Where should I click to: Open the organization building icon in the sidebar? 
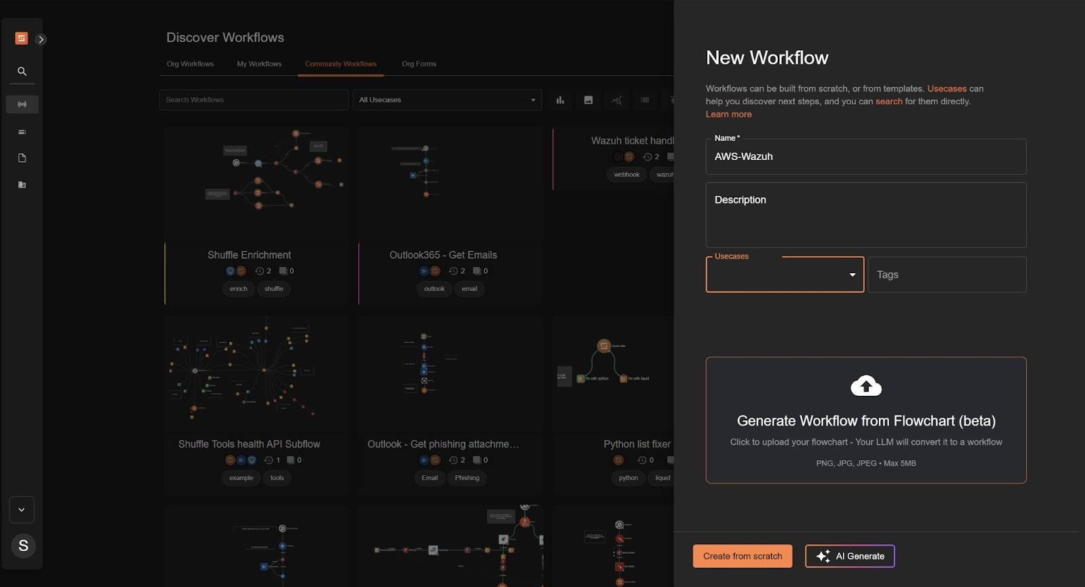22,184
